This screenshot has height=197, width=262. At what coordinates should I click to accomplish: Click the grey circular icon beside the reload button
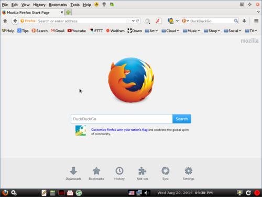147,21
